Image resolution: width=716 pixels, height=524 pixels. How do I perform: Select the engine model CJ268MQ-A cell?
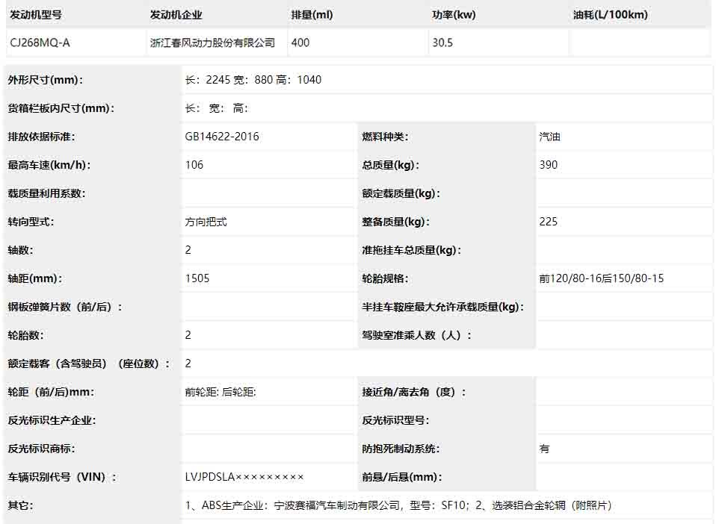click(40, 43)
